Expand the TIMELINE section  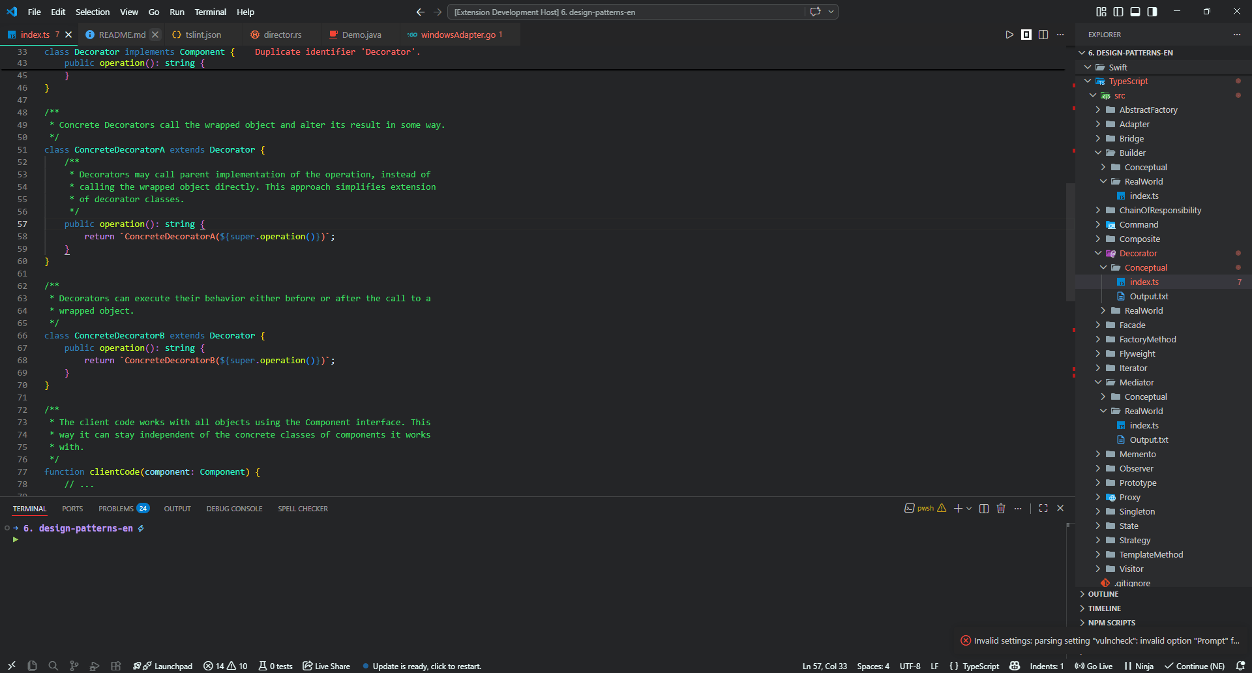coord(1163,608)
